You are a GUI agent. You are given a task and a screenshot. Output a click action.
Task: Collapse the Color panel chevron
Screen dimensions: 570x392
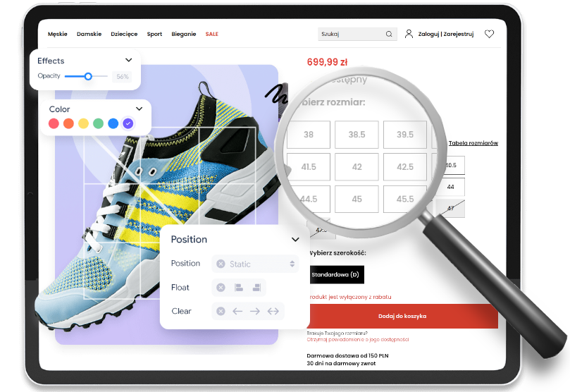[139, 109]
